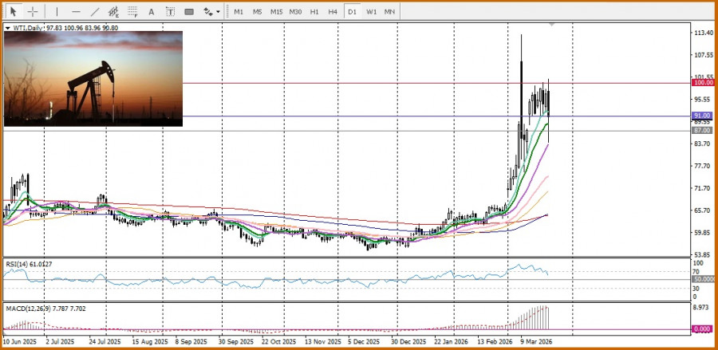Draw a vertical line on chart

(x=56, y=12)
